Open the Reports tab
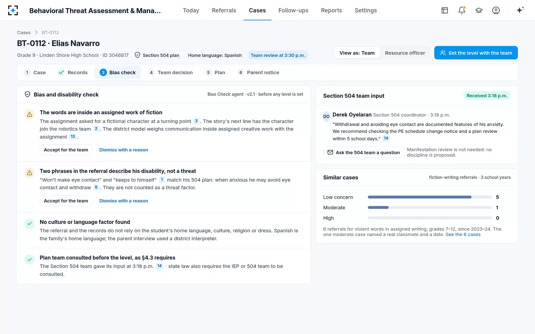Image resolution: width=535 pixels, height=334 pixels. click(331, 10)
